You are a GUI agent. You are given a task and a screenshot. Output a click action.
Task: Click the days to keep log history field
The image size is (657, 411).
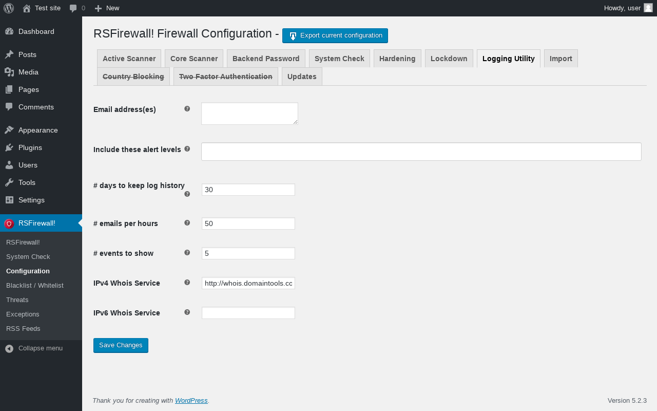(248, 190)
